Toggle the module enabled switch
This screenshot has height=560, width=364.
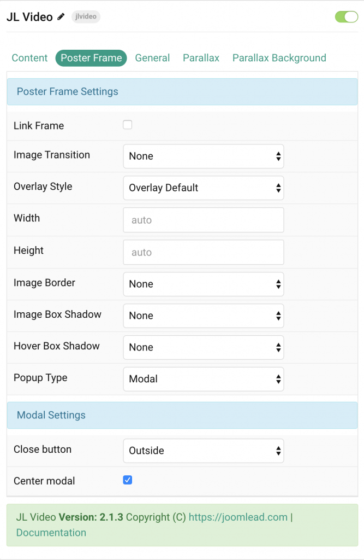tap(346, 17)
